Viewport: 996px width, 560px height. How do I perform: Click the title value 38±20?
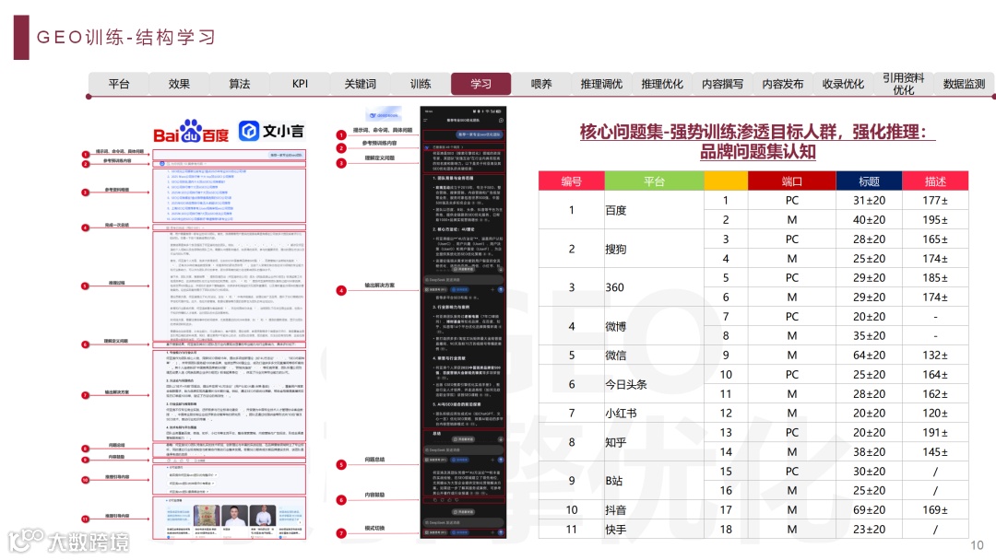pyautogui.click(x=869, y=451)
